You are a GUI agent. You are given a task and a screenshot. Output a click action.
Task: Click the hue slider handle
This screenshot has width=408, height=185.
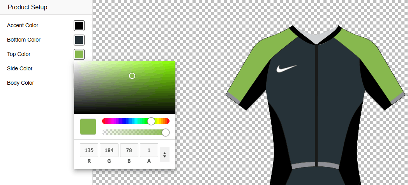tap(151, 121)
